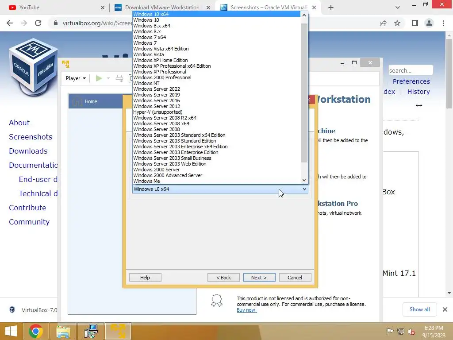Click the version list scroll-up arrow

(x=304, y=15)
